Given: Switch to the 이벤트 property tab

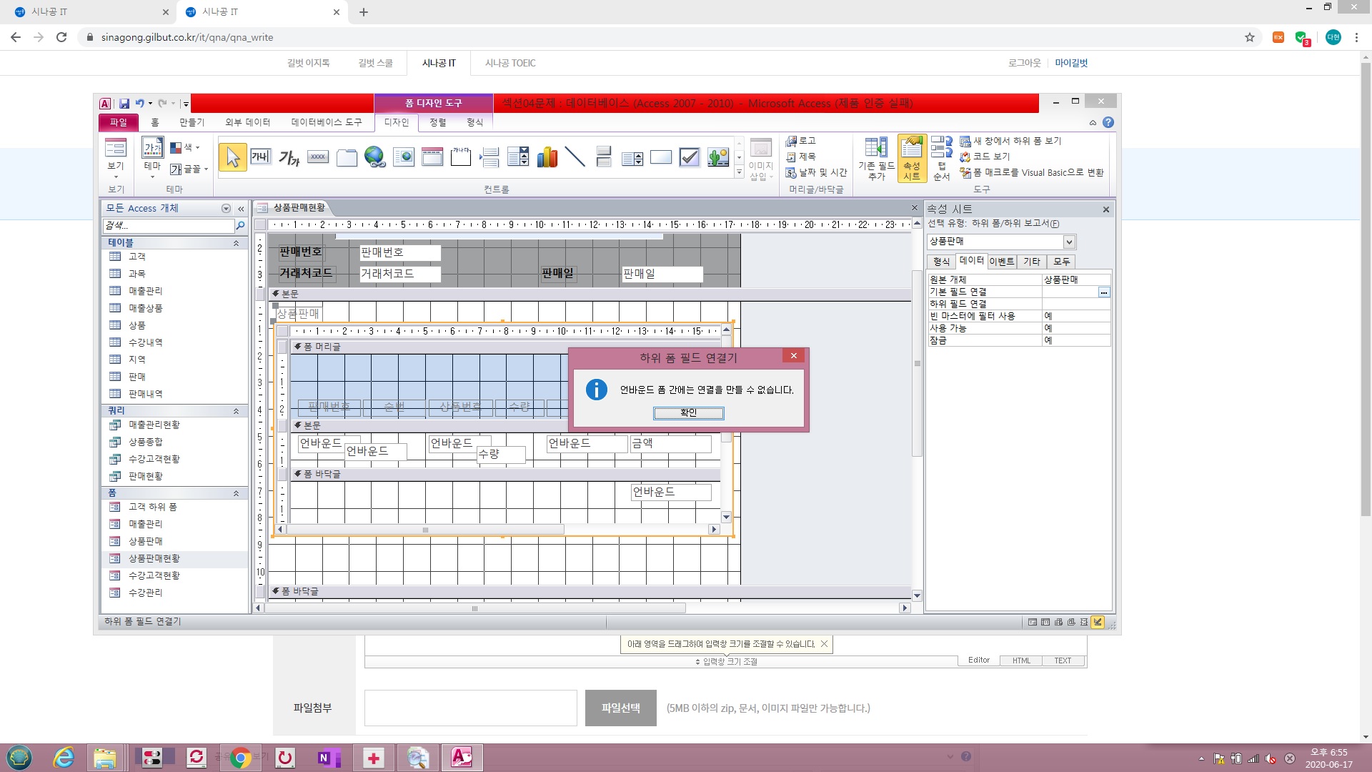Looking at the screenshot, I should [1001, 262].
